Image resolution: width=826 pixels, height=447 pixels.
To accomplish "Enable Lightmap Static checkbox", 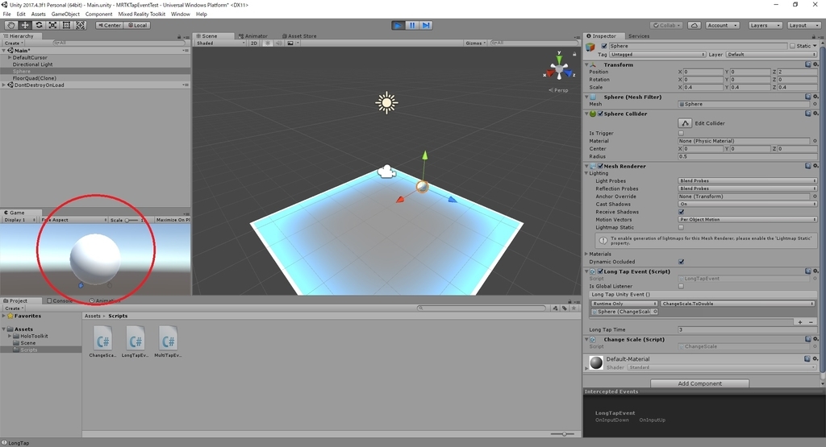I will (x=681, y=227).
